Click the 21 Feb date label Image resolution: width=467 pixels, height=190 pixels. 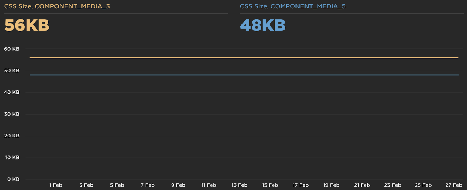362,185
